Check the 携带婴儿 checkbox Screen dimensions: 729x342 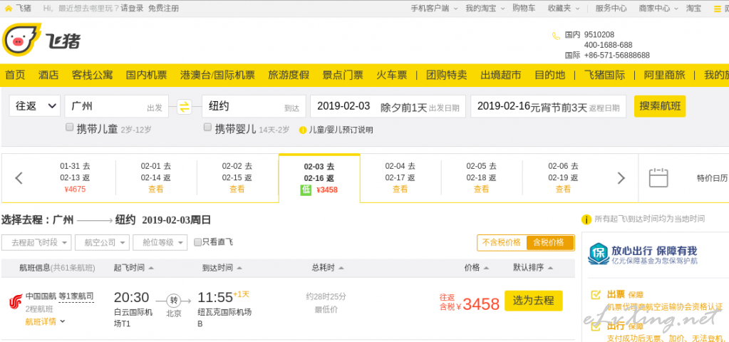coord(208,127)
